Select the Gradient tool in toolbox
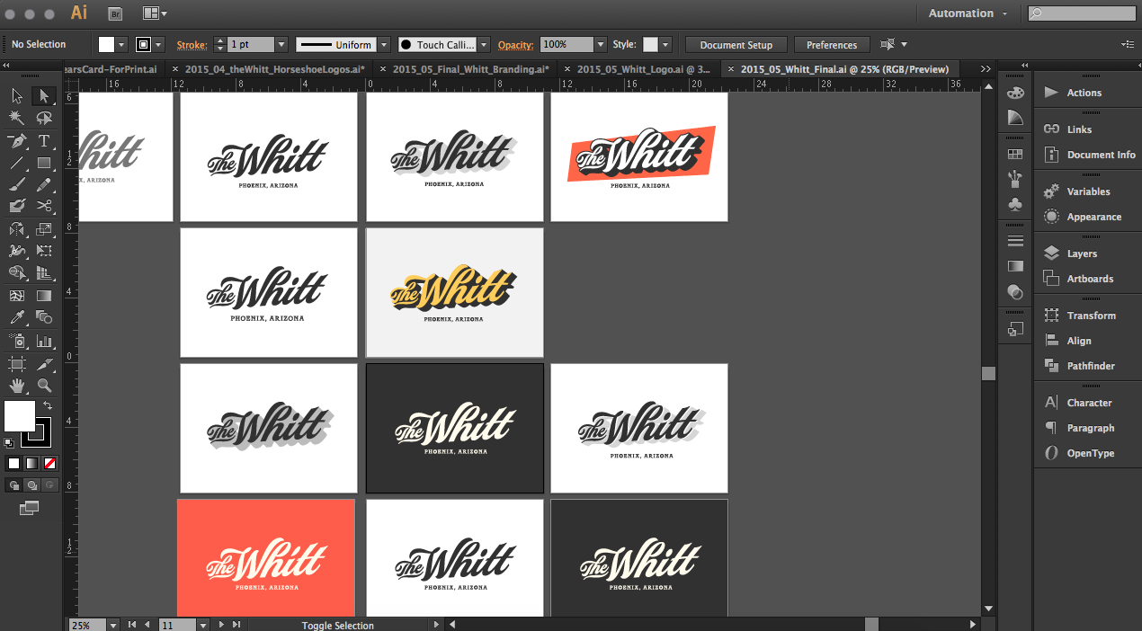The width and height of the screenshot is (1142, 631). 43,295
